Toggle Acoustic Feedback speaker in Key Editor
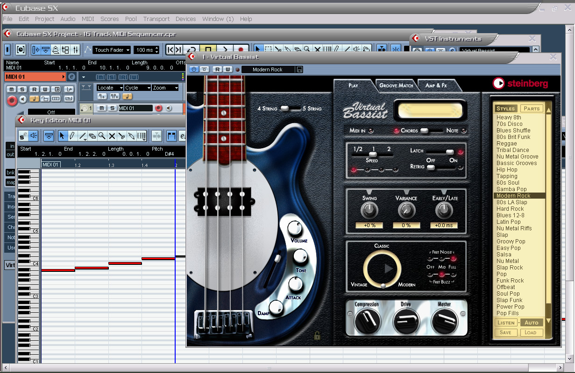 pyautogui.click(x=33, y=136)
